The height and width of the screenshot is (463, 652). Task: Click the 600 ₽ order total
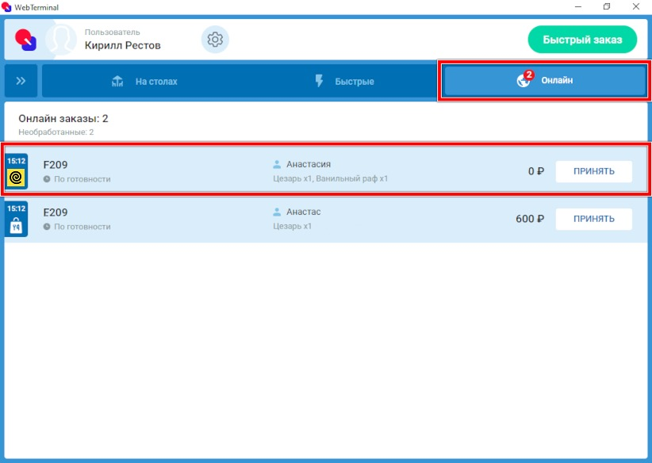(530, 219)
